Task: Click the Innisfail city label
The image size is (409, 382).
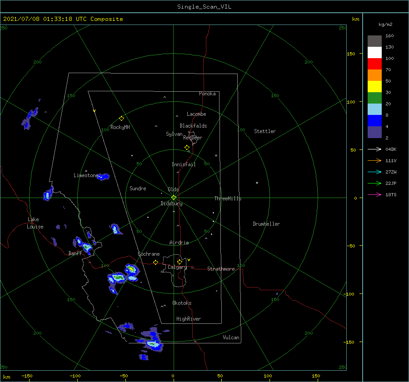Action: click(x=184, y=164)
